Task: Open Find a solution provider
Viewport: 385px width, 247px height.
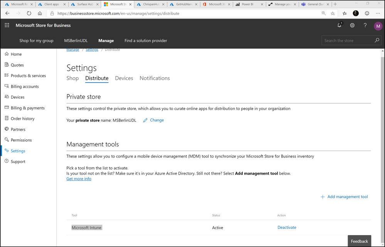Action: pos(146,40)
